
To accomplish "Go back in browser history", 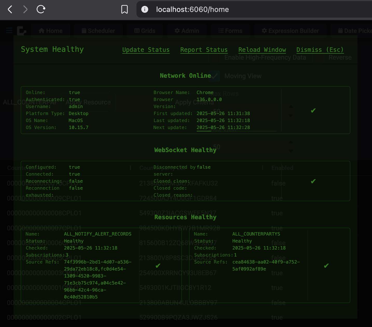I will 10,10.
